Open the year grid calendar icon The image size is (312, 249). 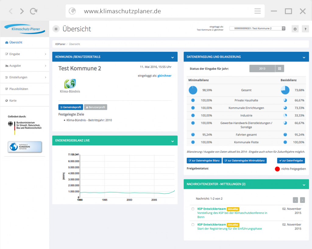pyautogui.click(x=279, y=69)
